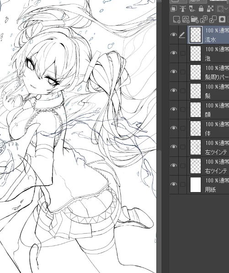Screen dimensions: 229x273
Task: Create a new raster layer
Action: tap(176, 20)
